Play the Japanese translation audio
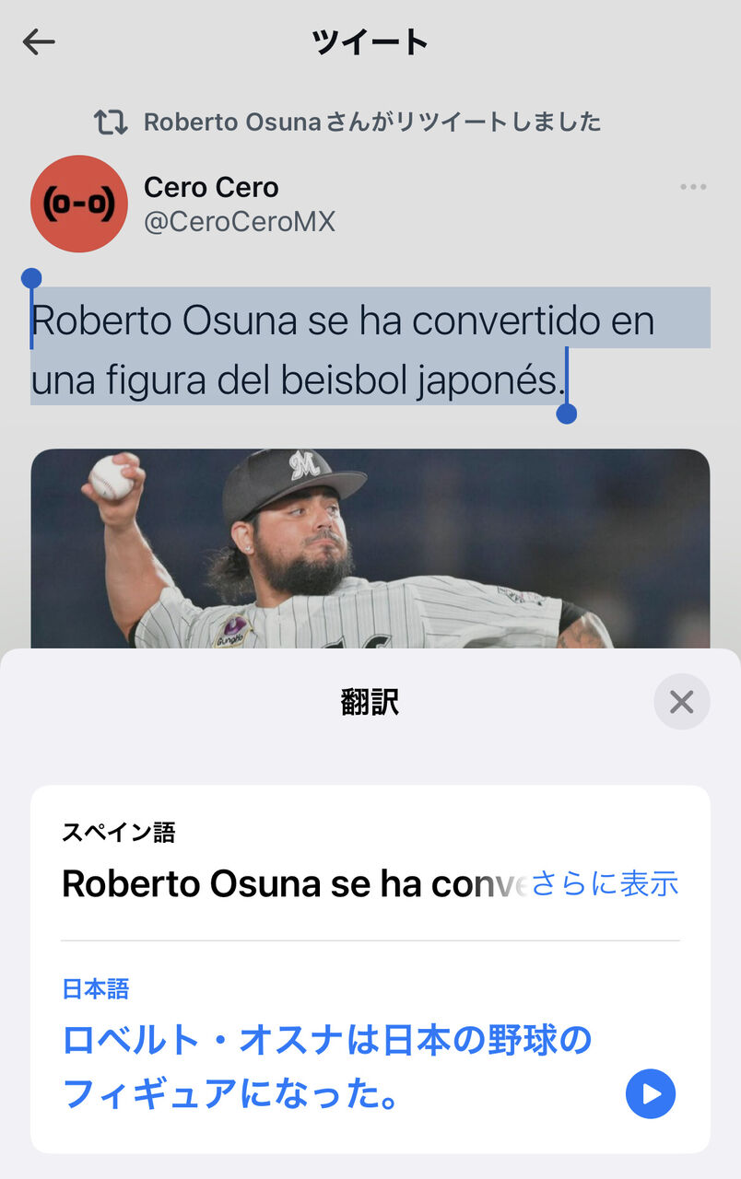This screenshot has height=1179, width=741. point(651,1093)
